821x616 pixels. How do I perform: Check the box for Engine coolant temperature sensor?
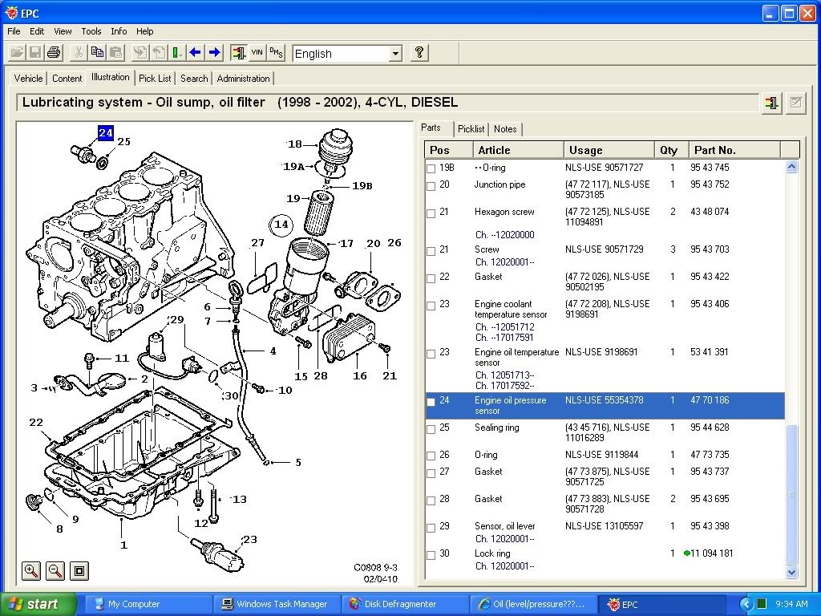[x=431, y=305]
